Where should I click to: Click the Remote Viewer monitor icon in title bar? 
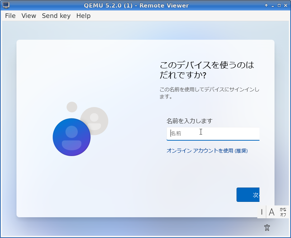pos(6,5)
